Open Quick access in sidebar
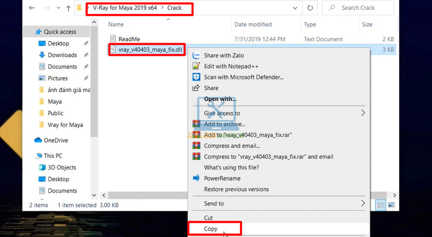The height and width of the screenshot is (237, 432). tap(60, 32)
